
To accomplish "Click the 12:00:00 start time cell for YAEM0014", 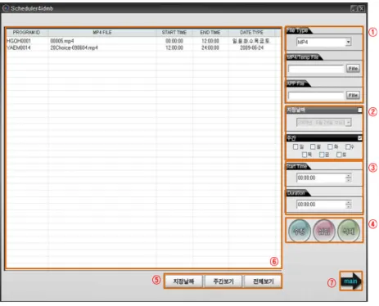I will click(174, 47).
